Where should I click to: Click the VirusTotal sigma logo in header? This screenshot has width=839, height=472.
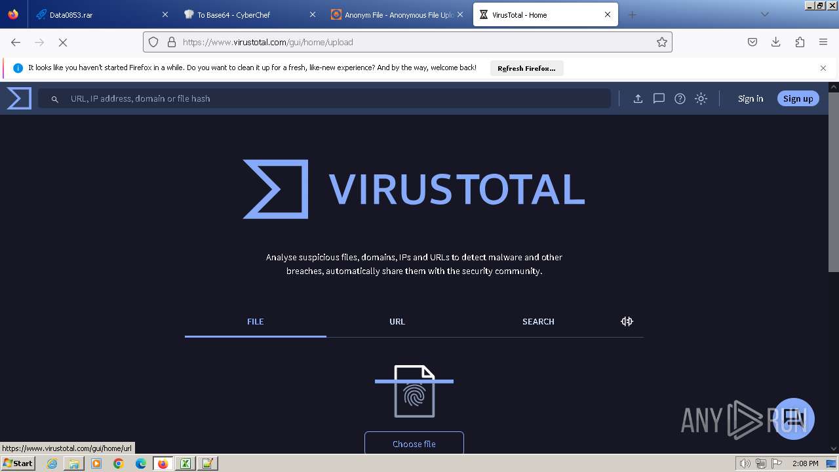tap(19, 98)
